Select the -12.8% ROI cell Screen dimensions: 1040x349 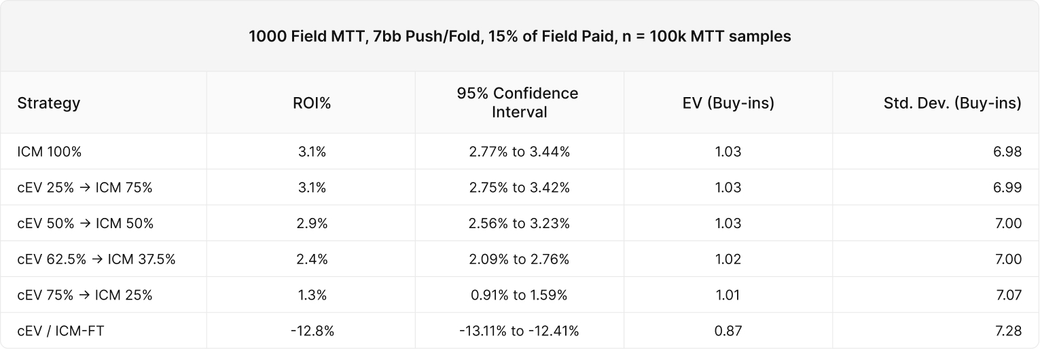coord(311,331)
